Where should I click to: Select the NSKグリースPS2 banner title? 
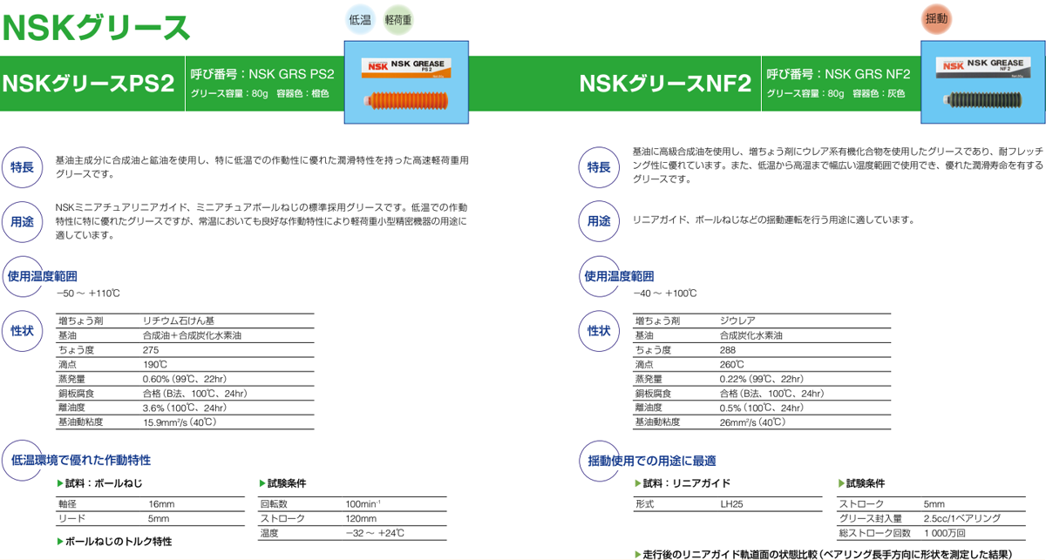89,84
